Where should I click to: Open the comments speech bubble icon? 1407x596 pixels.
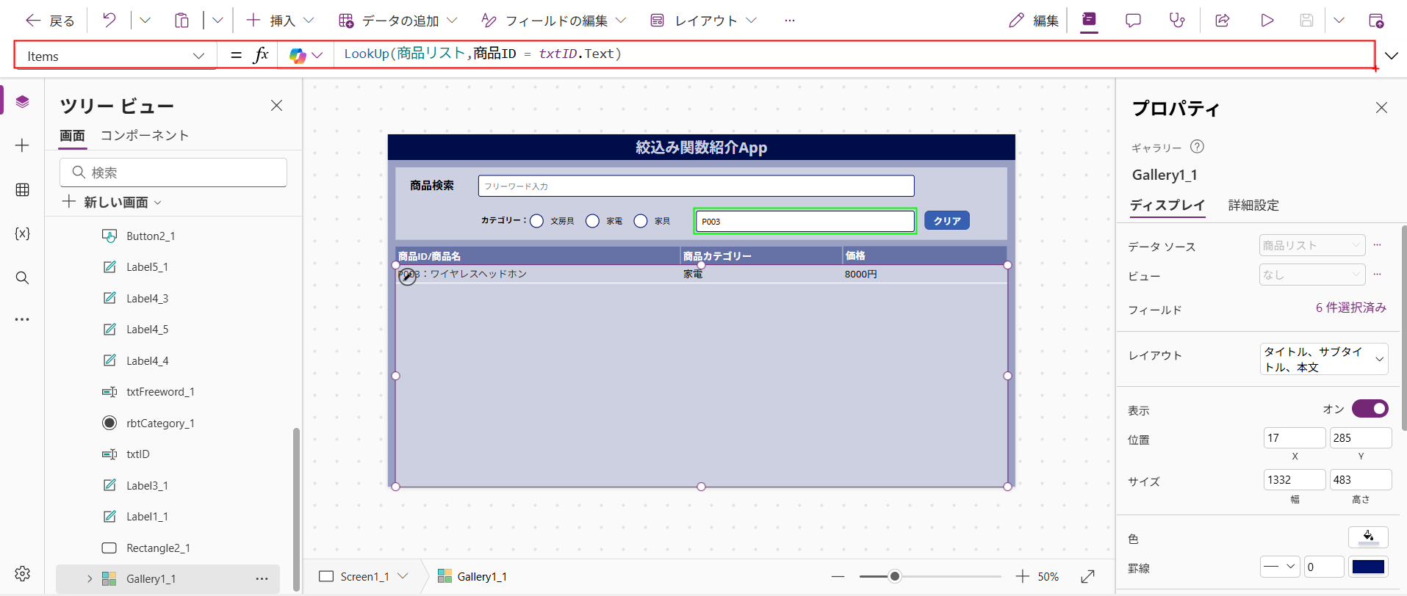(1133, 21)
